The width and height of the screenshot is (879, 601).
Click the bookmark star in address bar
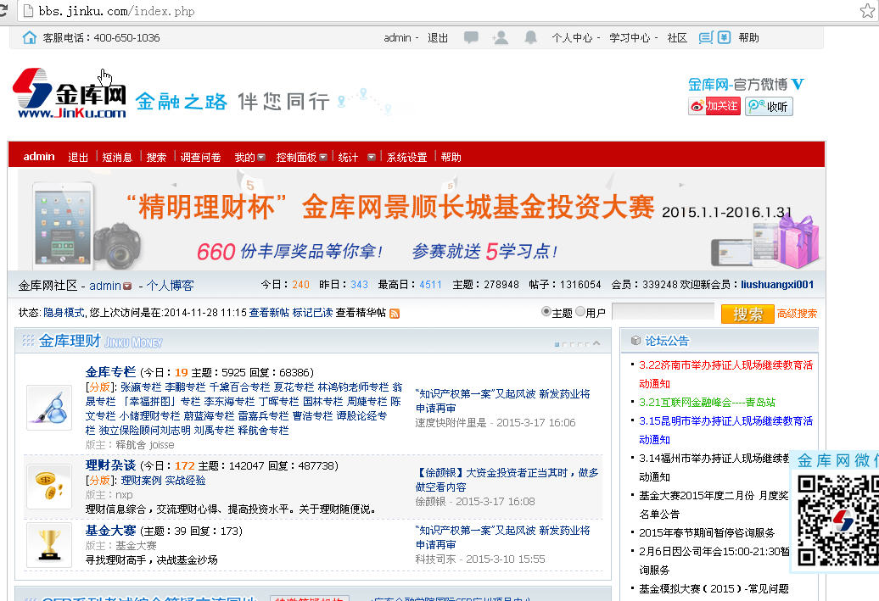click(867, 11)
